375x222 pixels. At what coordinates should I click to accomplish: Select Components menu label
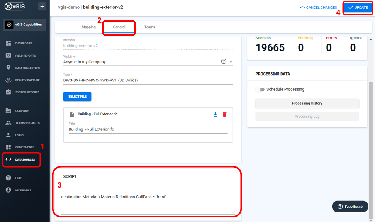click(x=25, y=147)
